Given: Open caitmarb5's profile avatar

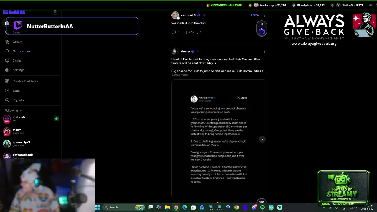Looking at the screenshot, I should point(175,15).
